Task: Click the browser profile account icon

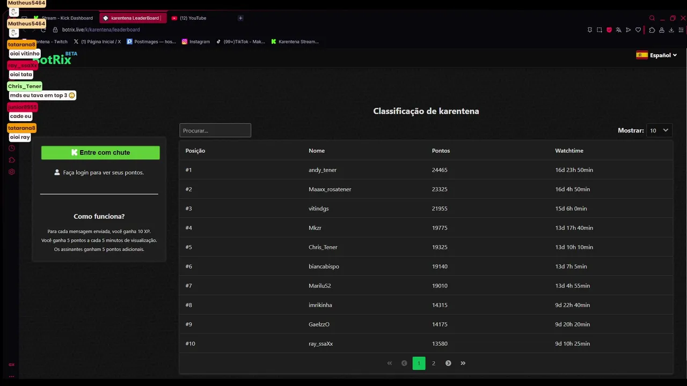Action: coord(662,30)
